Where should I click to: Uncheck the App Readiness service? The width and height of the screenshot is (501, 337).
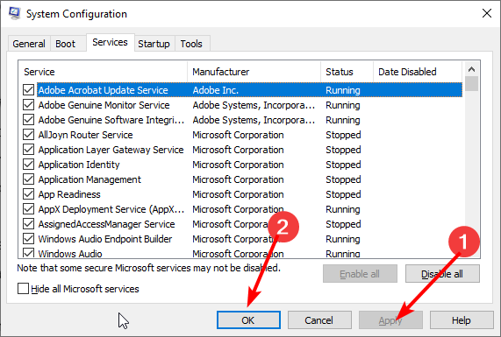click(x=28, y=194)
